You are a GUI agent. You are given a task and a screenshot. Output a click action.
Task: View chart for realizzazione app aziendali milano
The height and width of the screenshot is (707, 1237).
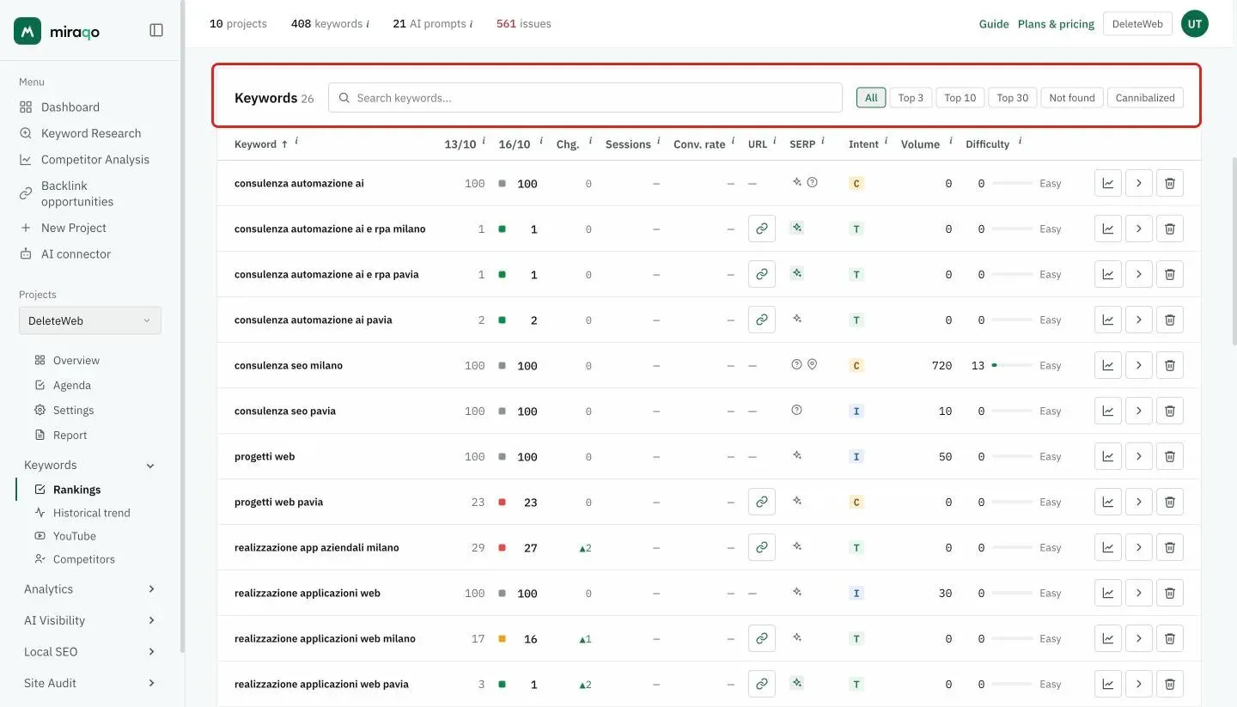1108,547
